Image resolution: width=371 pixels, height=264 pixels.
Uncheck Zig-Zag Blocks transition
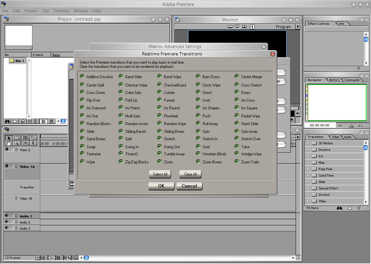click(x=121, y=161)
